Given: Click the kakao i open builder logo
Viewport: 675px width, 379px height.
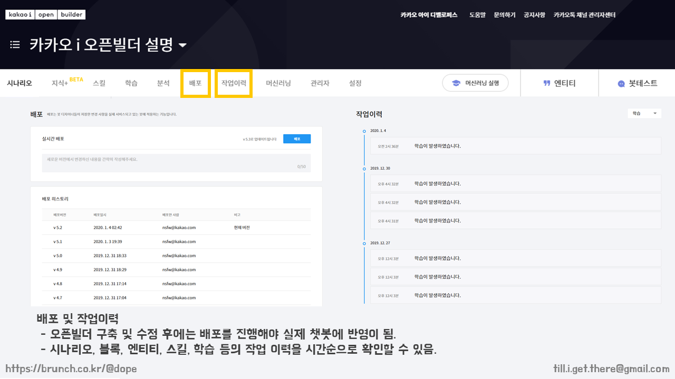Looking at the screenshot, I should [45, 15].
